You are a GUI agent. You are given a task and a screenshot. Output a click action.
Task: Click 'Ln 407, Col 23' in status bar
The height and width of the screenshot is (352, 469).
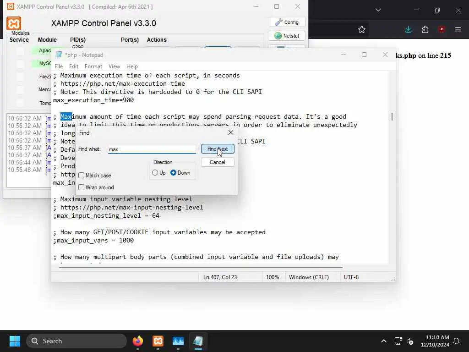point(220,277)
